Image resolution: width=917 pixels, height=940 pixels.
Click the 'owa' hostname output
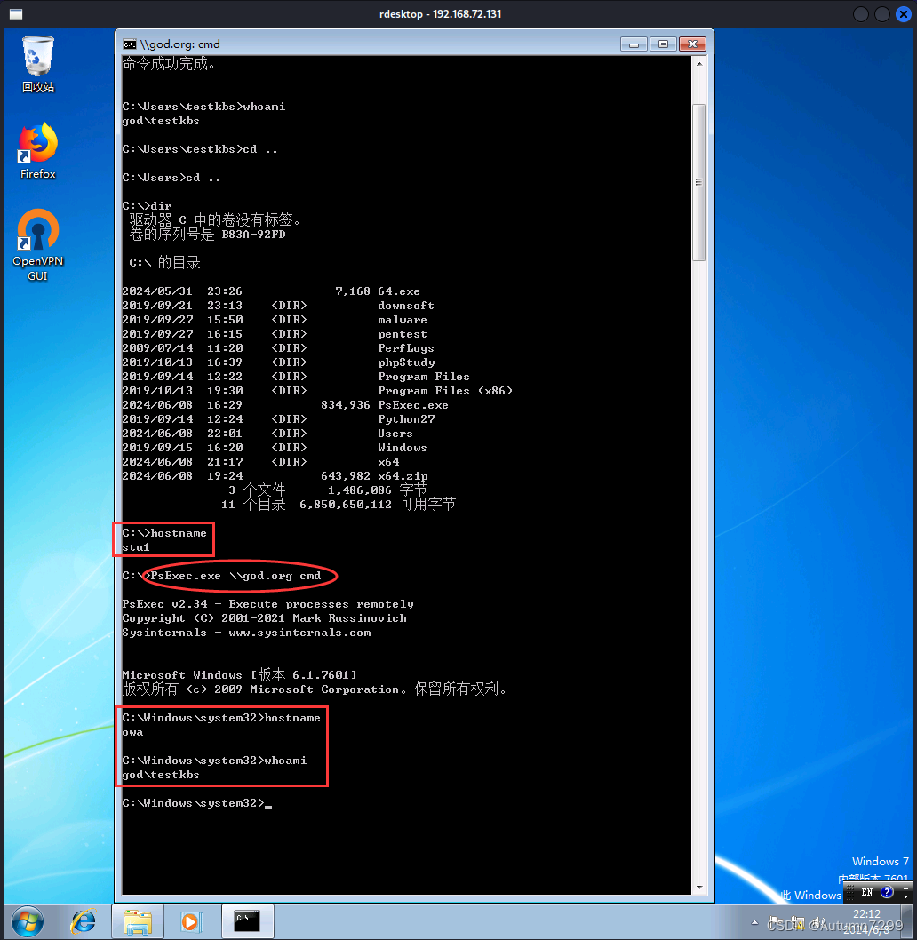point(132,733)
